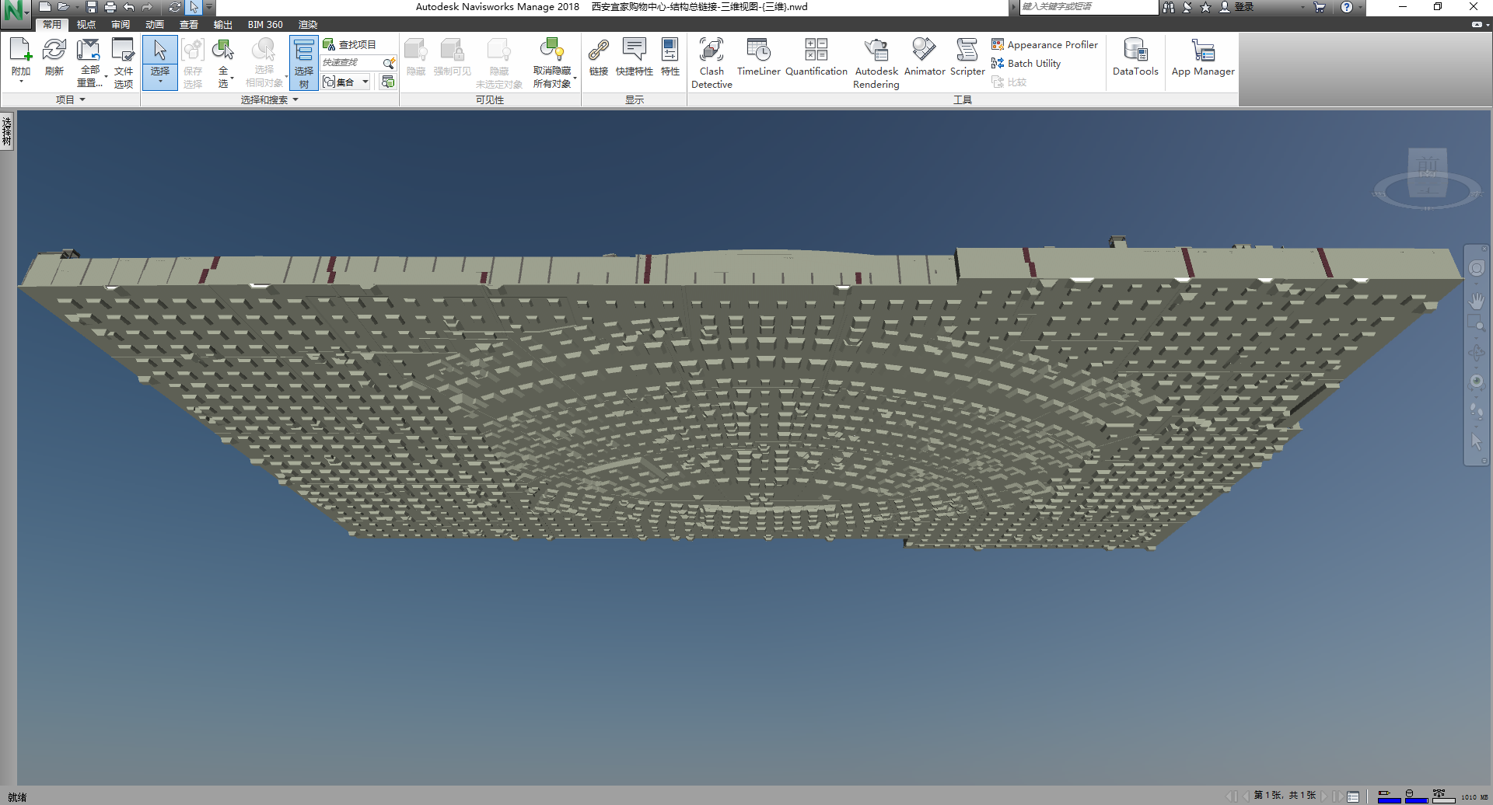Open Find Items (查找项目)

click(x=350, y=44)
